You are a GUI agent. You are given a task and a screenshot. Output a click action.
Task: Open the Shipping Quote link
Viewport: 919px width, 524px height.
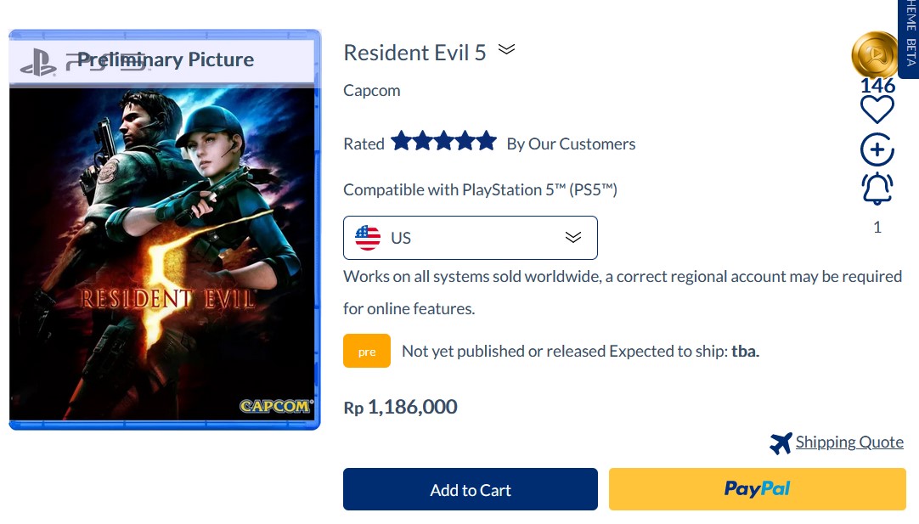(x=849, y=442)
